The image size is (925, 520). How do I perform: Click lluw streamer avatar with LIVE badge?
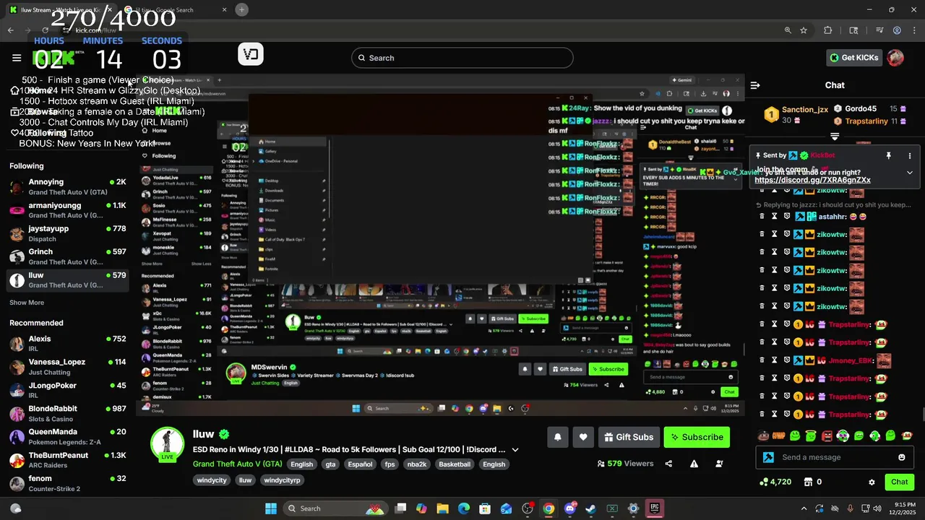pyautogui.click(x=168, y=443)
